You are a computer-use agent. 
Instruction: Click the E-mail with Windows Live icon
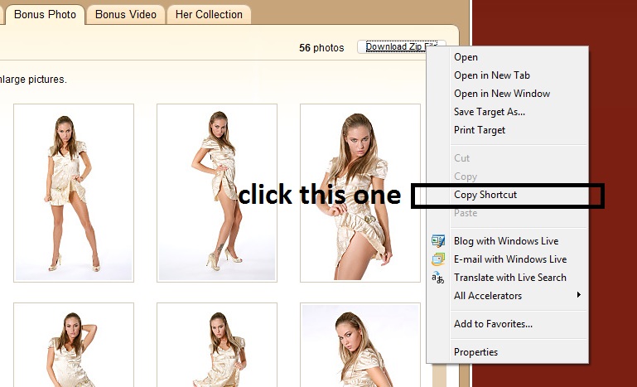click(438, 259)
